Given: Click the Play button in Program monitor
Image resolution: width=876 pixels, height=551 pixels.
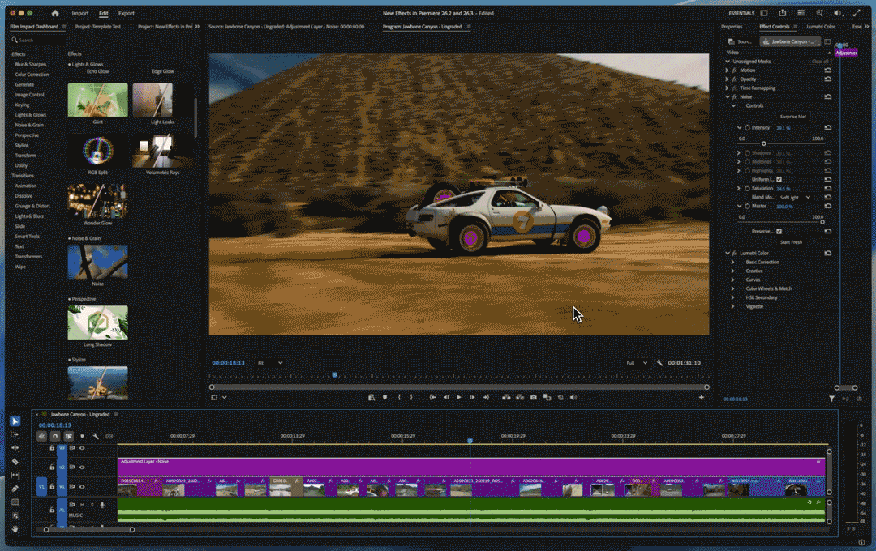Looking at the screenshot, I should point(459,398).
